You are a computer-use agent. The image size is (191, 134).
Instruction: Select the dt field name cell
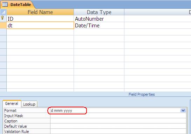tap(40, 26)
